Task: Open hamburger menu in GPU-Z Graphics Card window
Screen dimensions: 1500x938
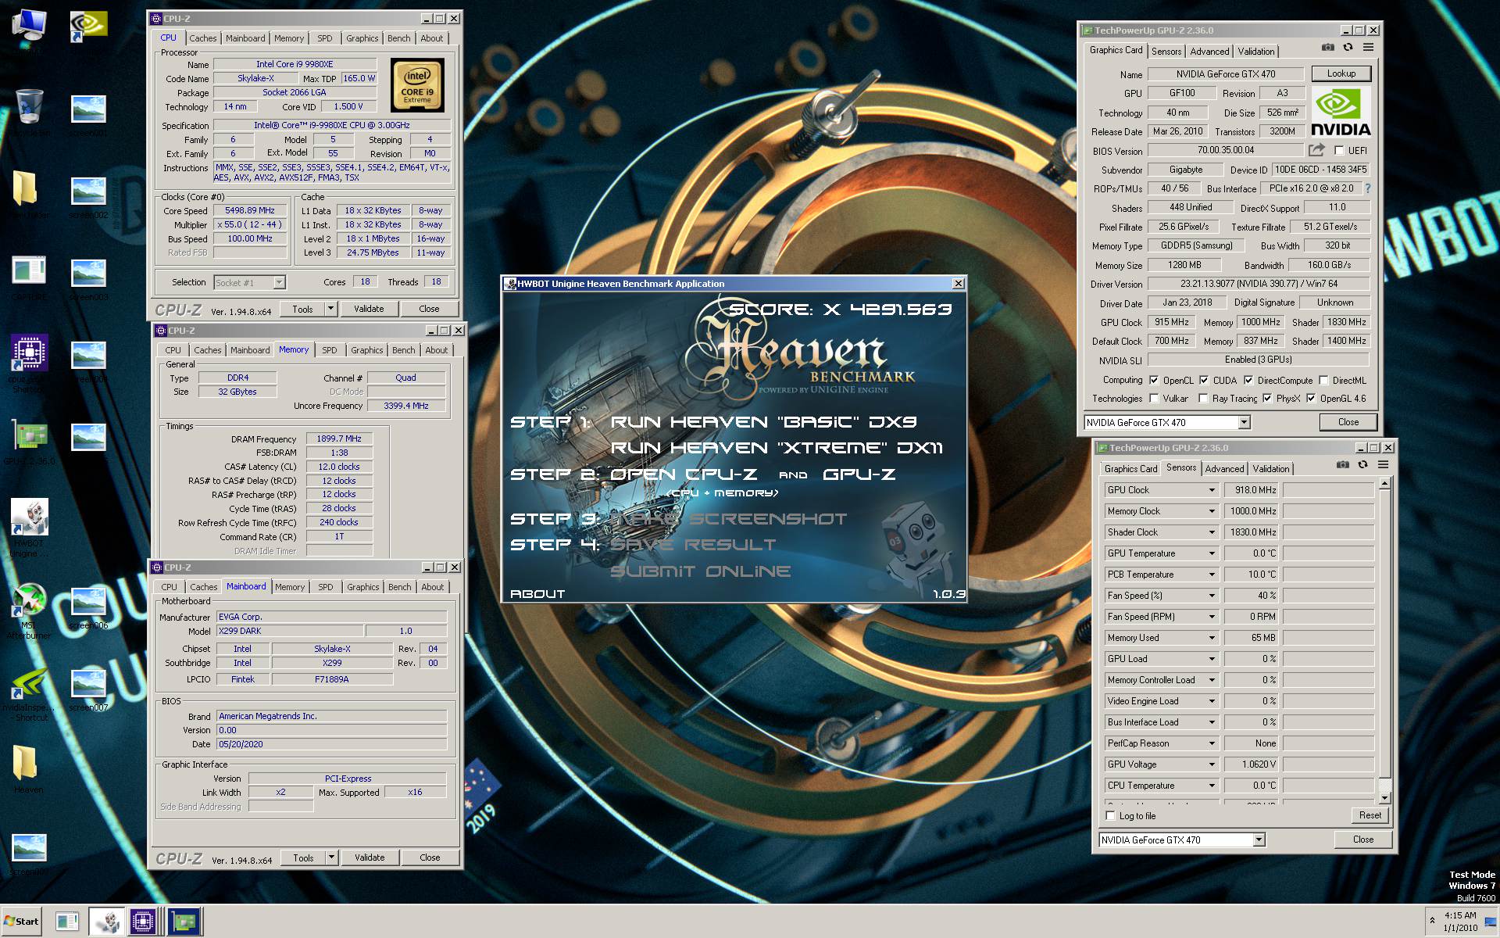Action: pos(1368,48)
